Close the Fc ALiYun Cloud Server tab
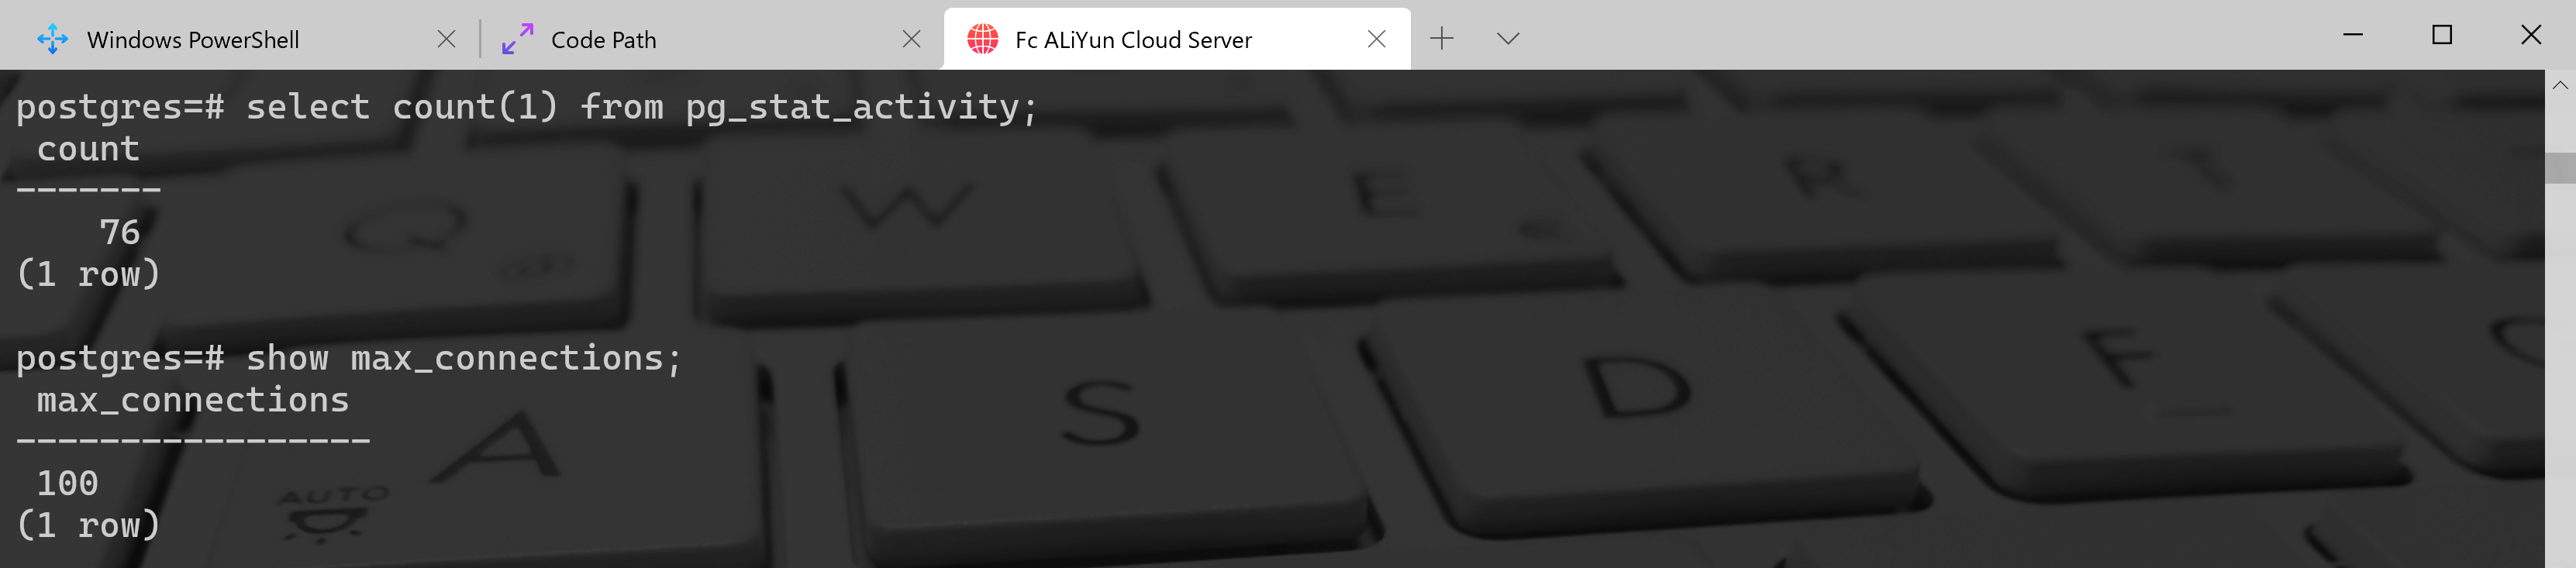Image resolution: width=2576 pixels, height=568 pixels. (x=1376, y=39)
